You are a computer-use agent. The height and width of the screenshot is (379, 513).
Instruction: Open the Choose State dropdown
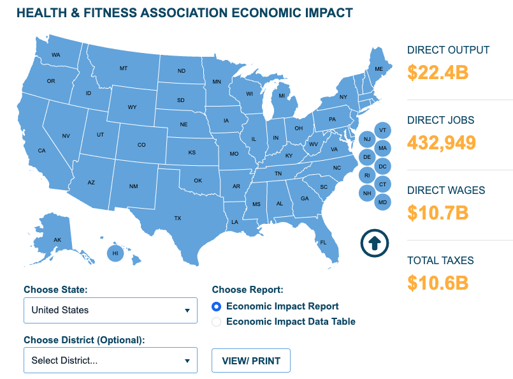point(110,310)
